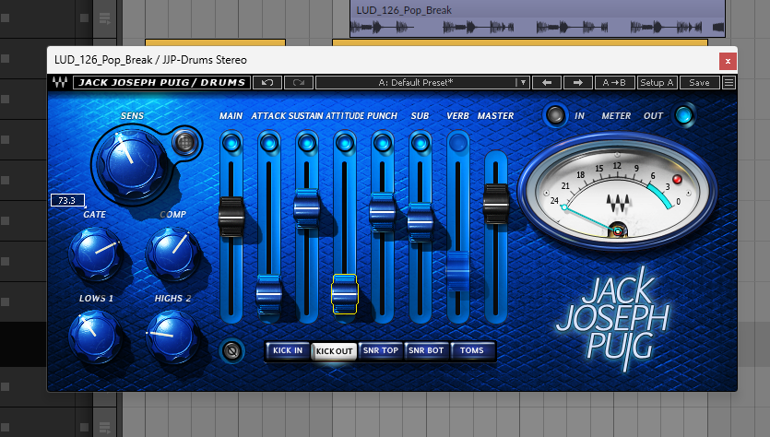This screenshot has height=437, width=770.
Task: Click the MAIN fader handle
Action: (x=231, y=216)
